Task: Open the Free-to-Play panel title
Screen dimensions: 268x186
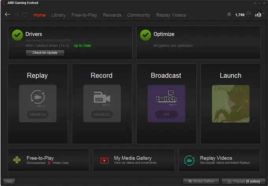Action: coord(40,158)
